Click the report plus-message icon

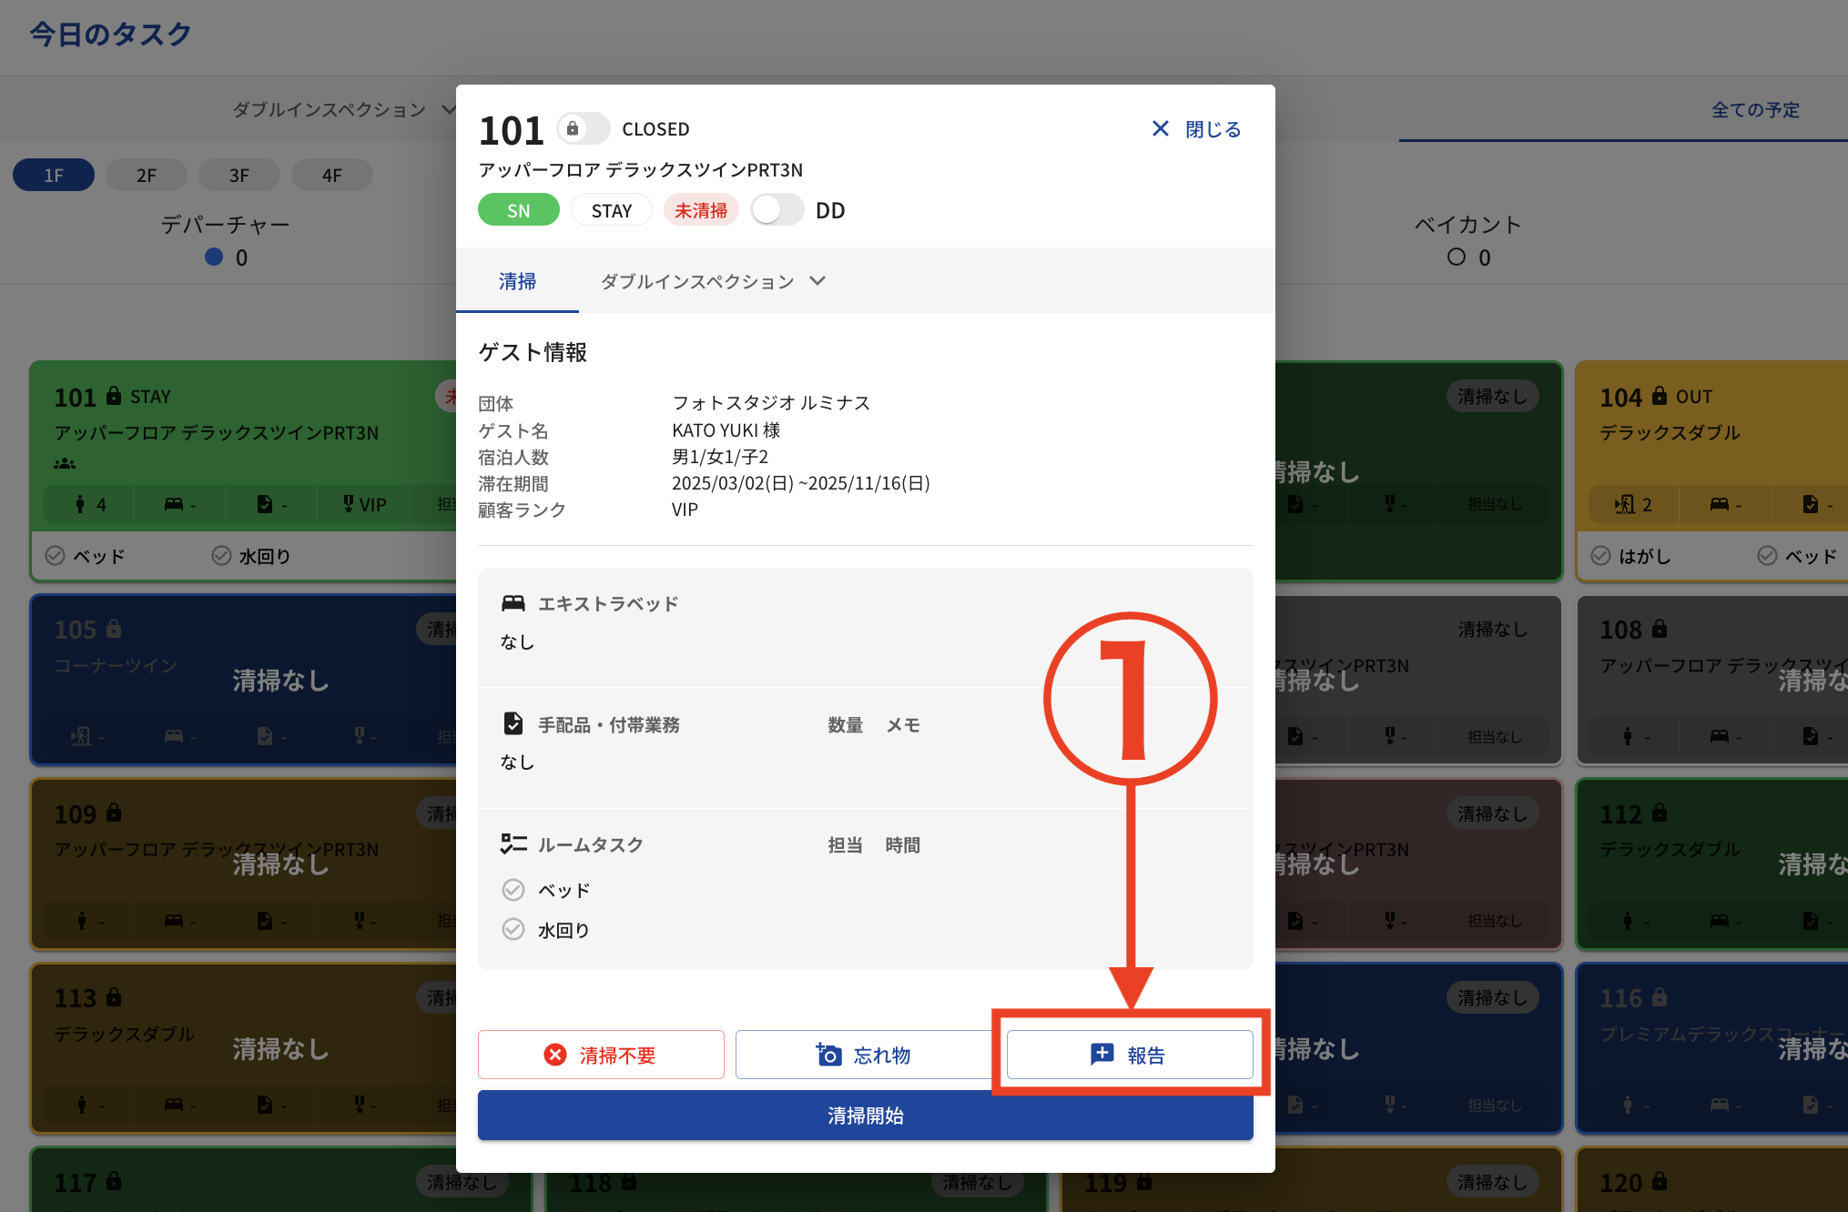click(x=1102, y=1054)
